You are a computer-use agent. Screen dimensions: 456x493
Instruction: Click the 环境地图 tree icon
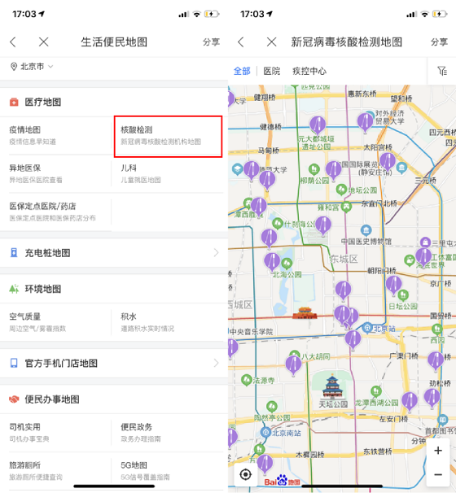14,289
